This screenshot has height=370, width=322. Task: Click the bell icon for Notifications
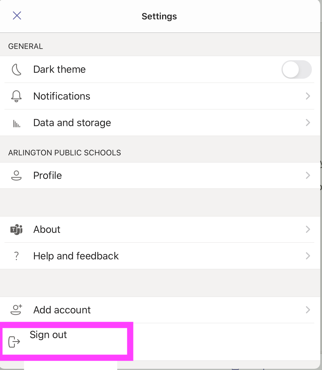16,96
